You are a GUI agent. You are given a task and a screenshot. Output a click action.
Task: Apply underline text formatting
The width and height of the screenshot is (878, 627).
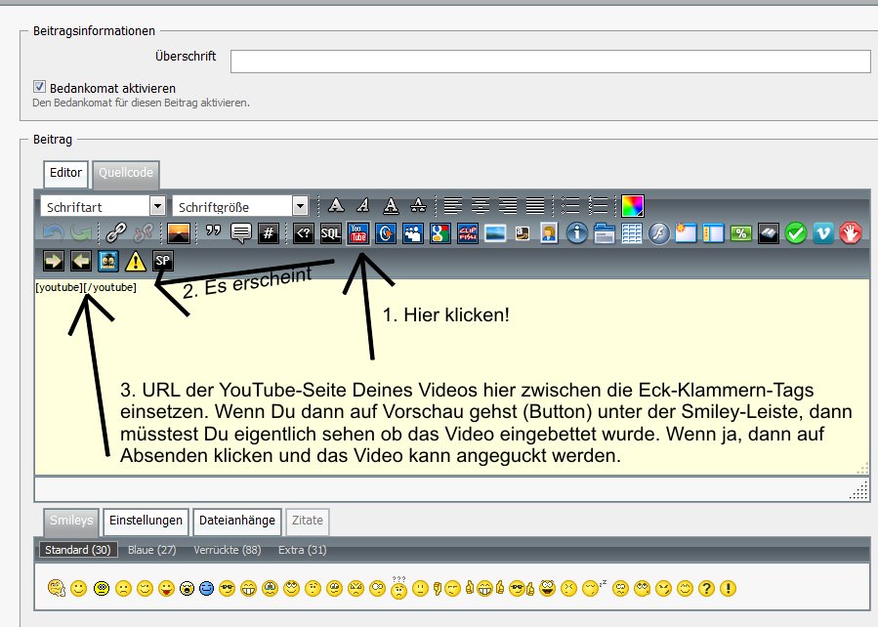point(391,205)
